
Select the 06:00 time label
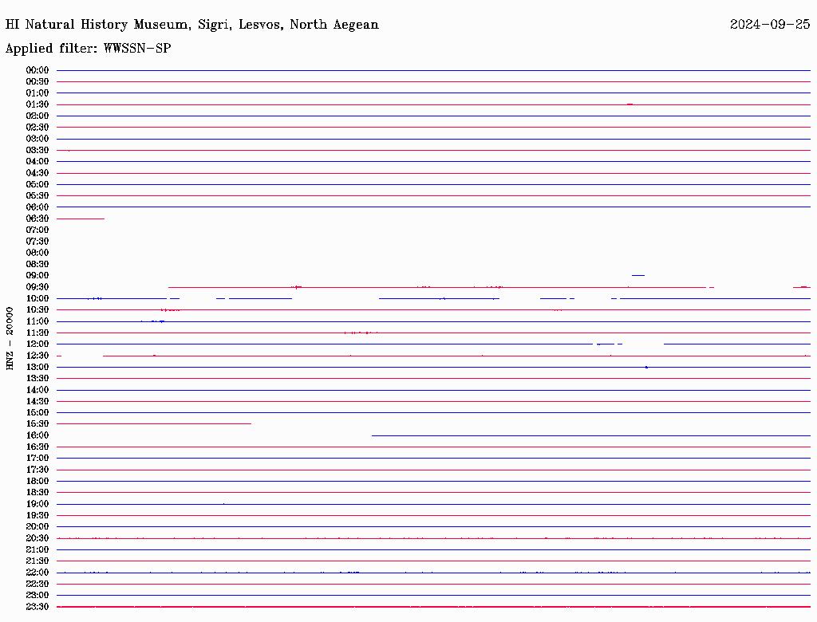point(37,207)
